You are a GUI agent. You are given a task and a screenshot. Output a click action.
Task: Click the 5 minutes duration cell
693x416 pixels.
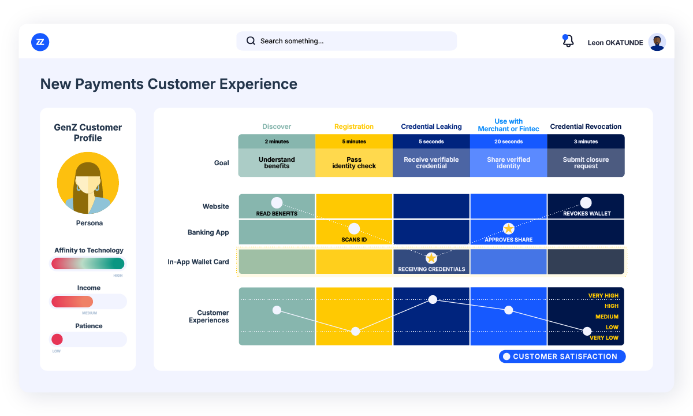(354, 142)
